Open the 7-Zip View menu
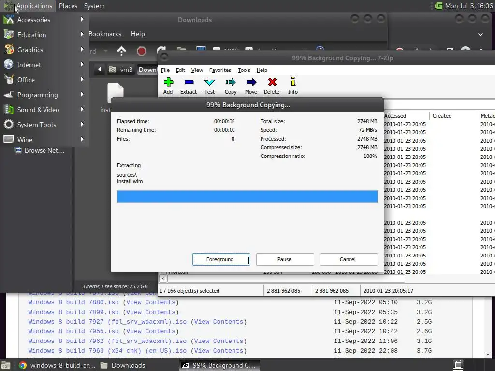The height and width of the screenshot is (371, 495). point(197,70)
